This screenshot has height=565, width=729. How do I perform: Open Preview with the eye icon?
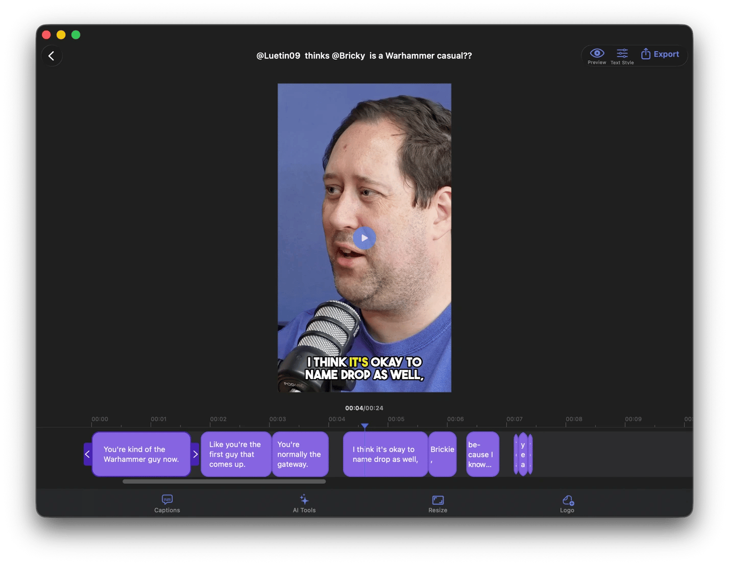tap(597, 56)
